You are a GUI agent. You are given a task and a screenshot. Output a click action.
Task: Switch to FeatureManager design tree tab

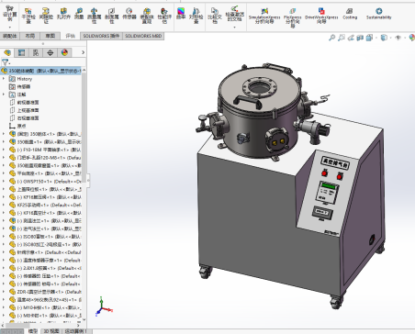[x=7, y=52]
